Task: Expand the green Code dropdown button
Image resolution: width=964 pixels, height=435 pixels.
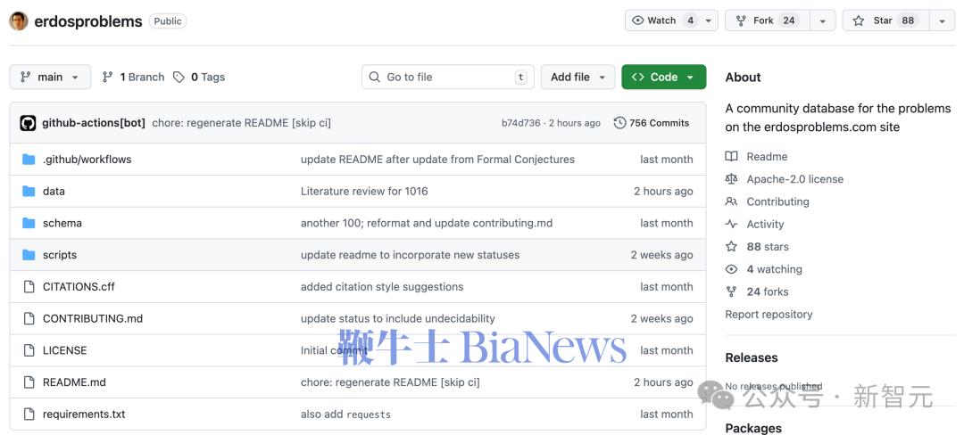Action: pyautogui.click(x=663, y=78)
